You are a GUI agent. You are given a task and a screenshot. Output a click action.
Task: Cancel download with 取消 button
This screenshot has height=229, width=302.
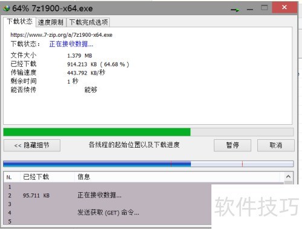[275, 145]
